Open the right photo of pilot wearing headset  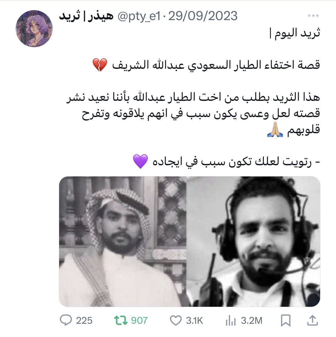click(x=253, y=242)
